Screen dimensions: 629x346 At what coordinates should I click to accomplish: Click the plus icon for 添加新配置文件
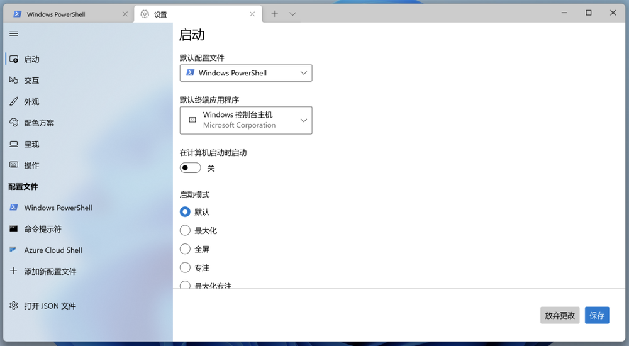click(x=14, y=271)
